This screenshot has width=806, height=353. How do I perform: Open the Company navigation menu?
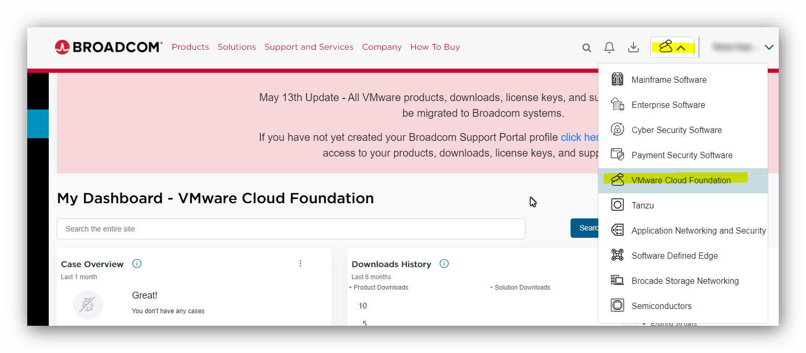pyautogui.click(x=382, y=47)
